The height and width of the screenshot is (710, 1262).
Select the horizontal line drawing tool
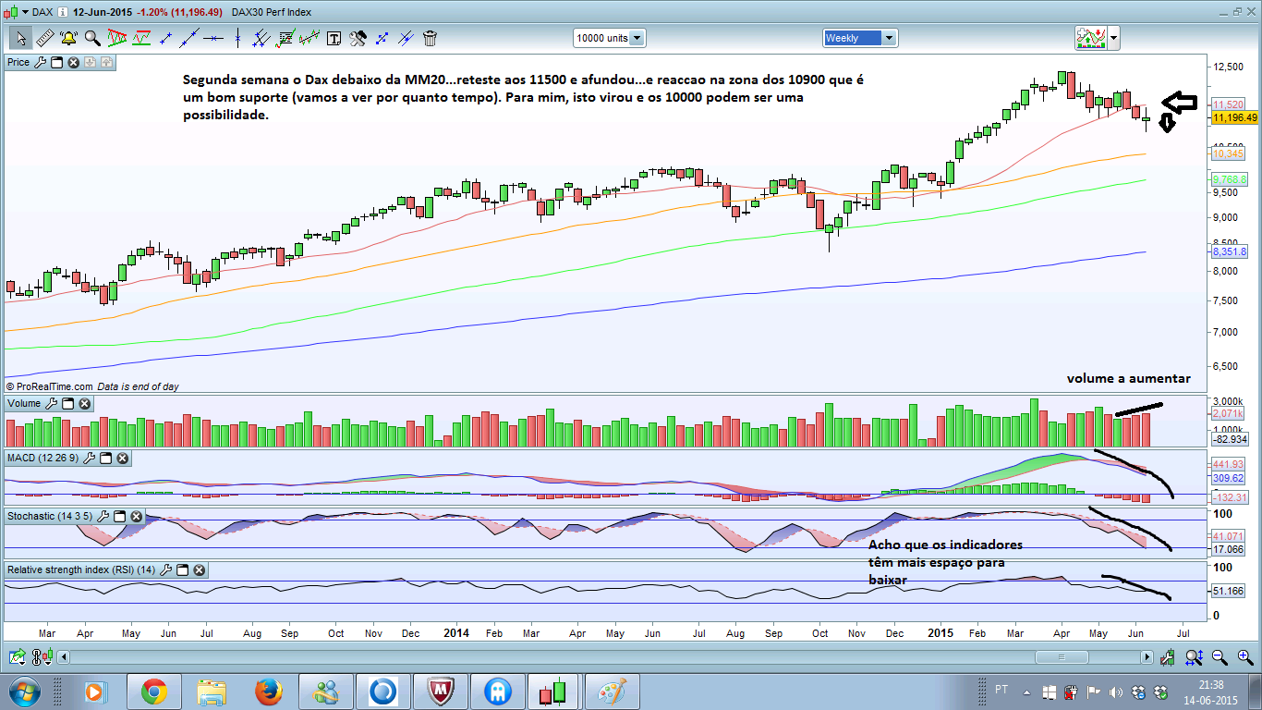214,38
